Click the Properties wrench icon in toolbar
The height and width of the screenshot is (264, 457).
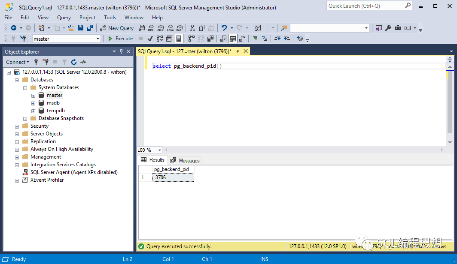[388, 28]
